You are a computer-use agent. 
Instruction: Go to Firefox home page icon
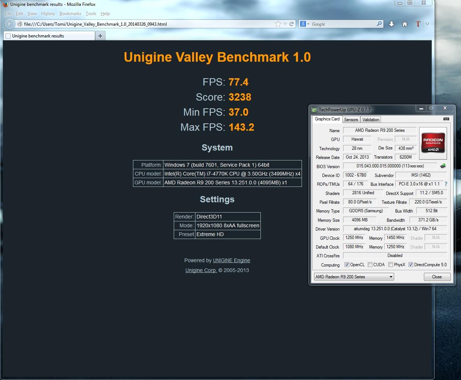coord(404,24)
